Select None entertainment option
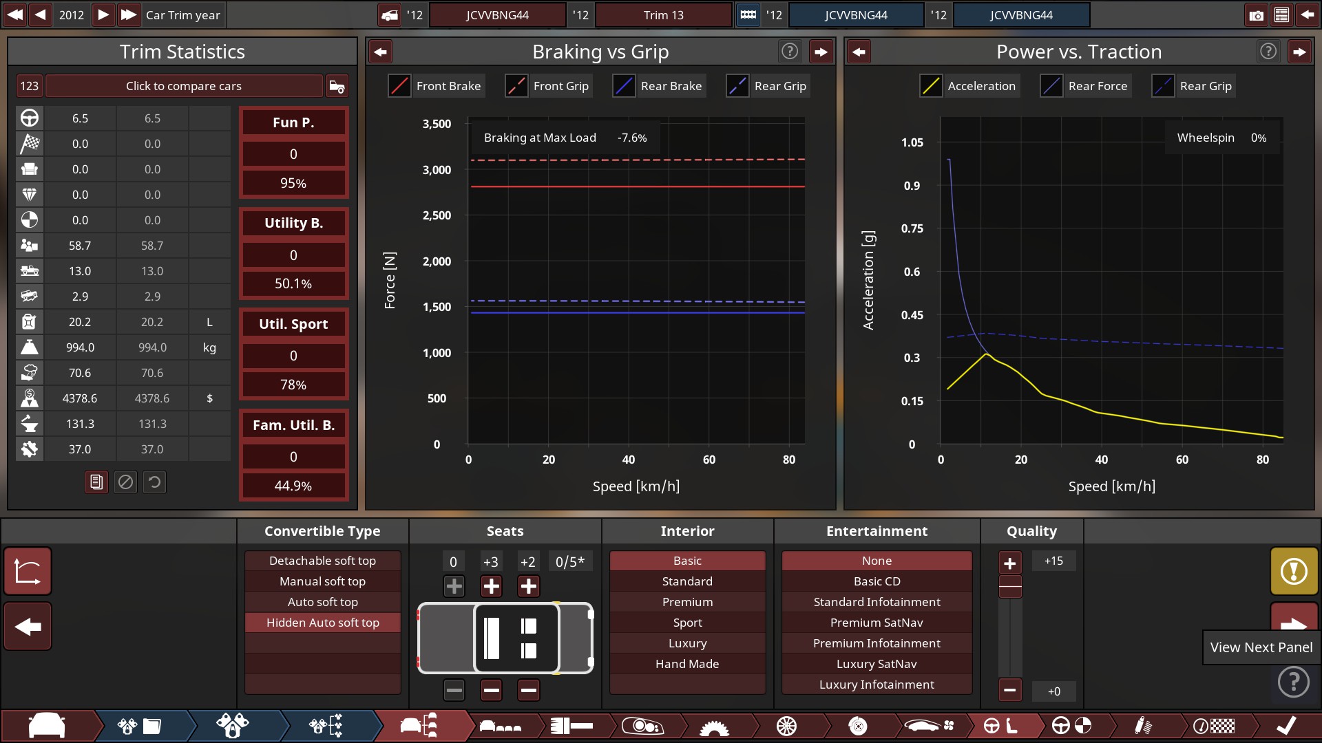 [x=877, y=561]
